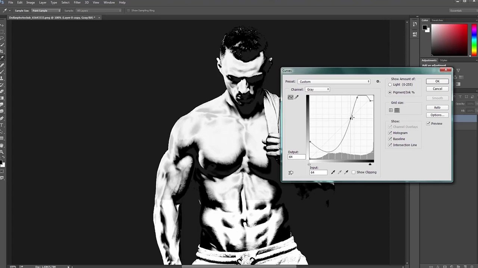Select the Clone Stamp tool
478x268 pixels.
(x=2, y=79)
